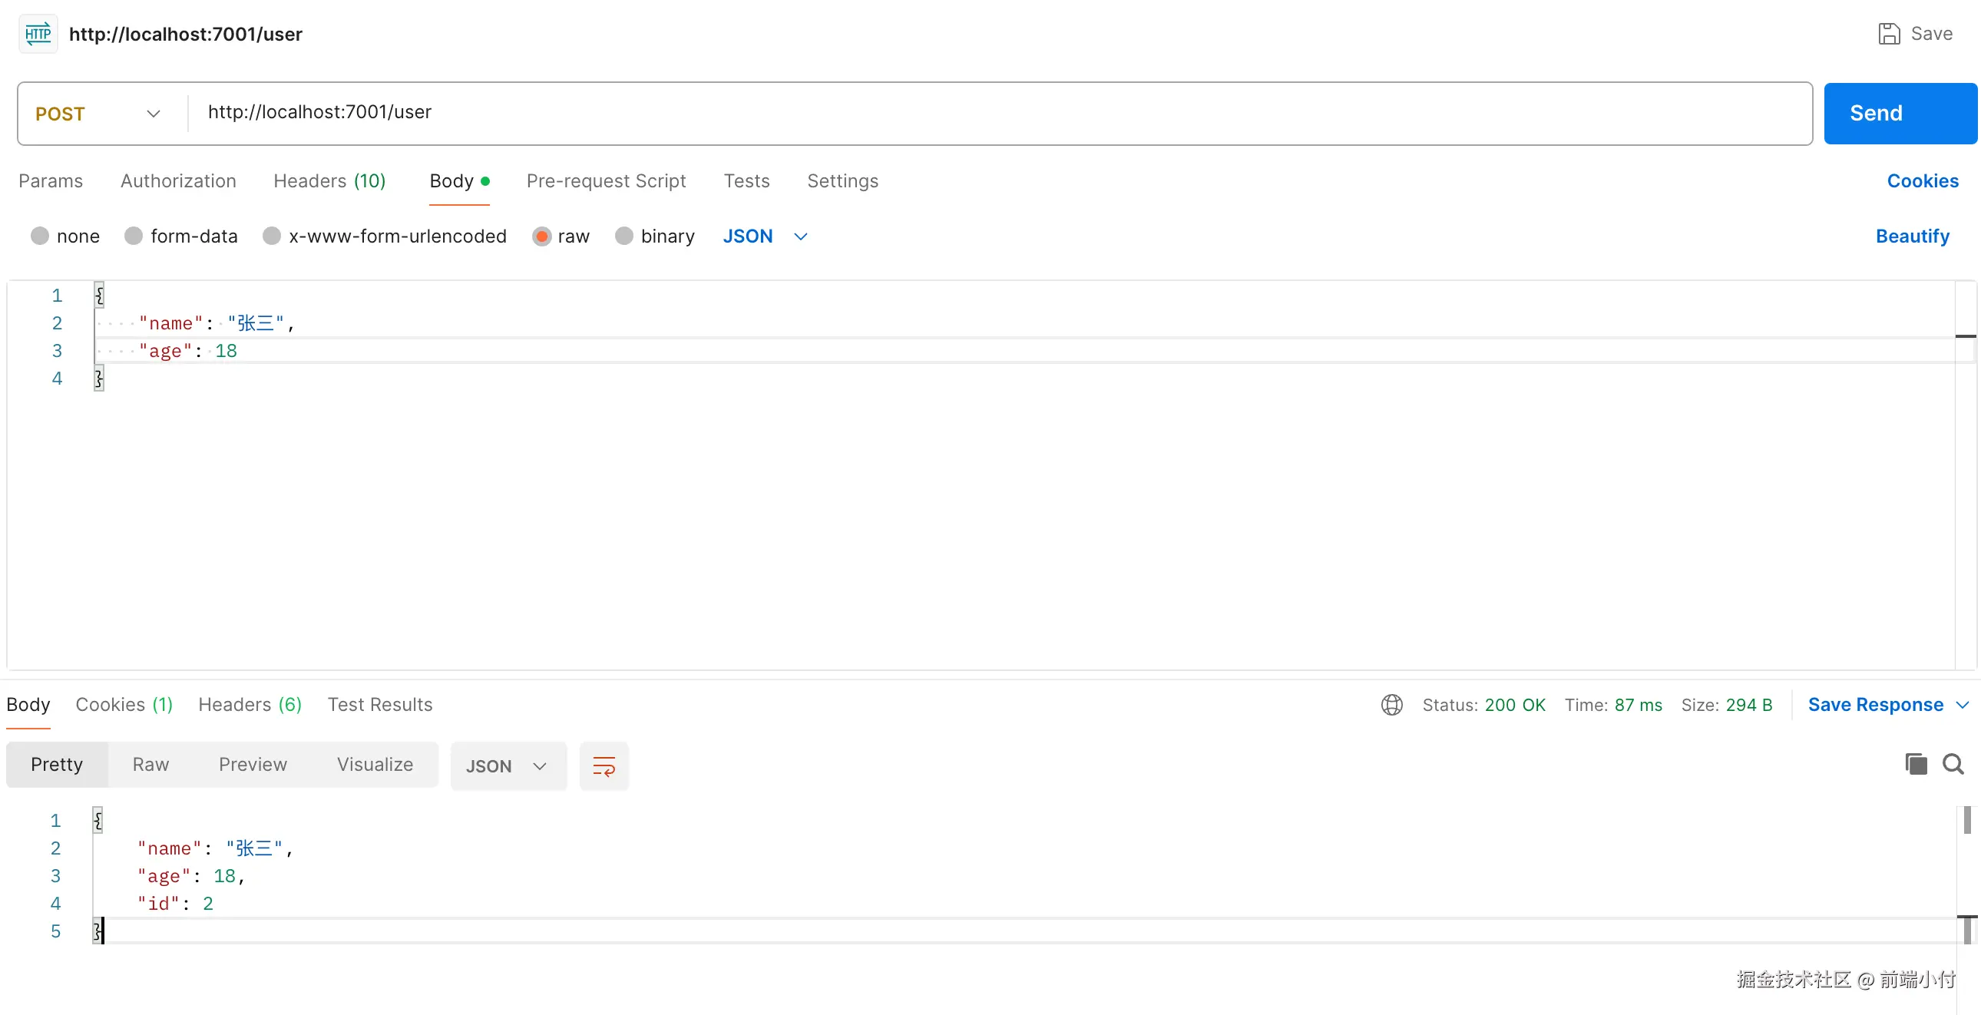
Task: Open the Pre-request Script tab
Action: (605, 180)
